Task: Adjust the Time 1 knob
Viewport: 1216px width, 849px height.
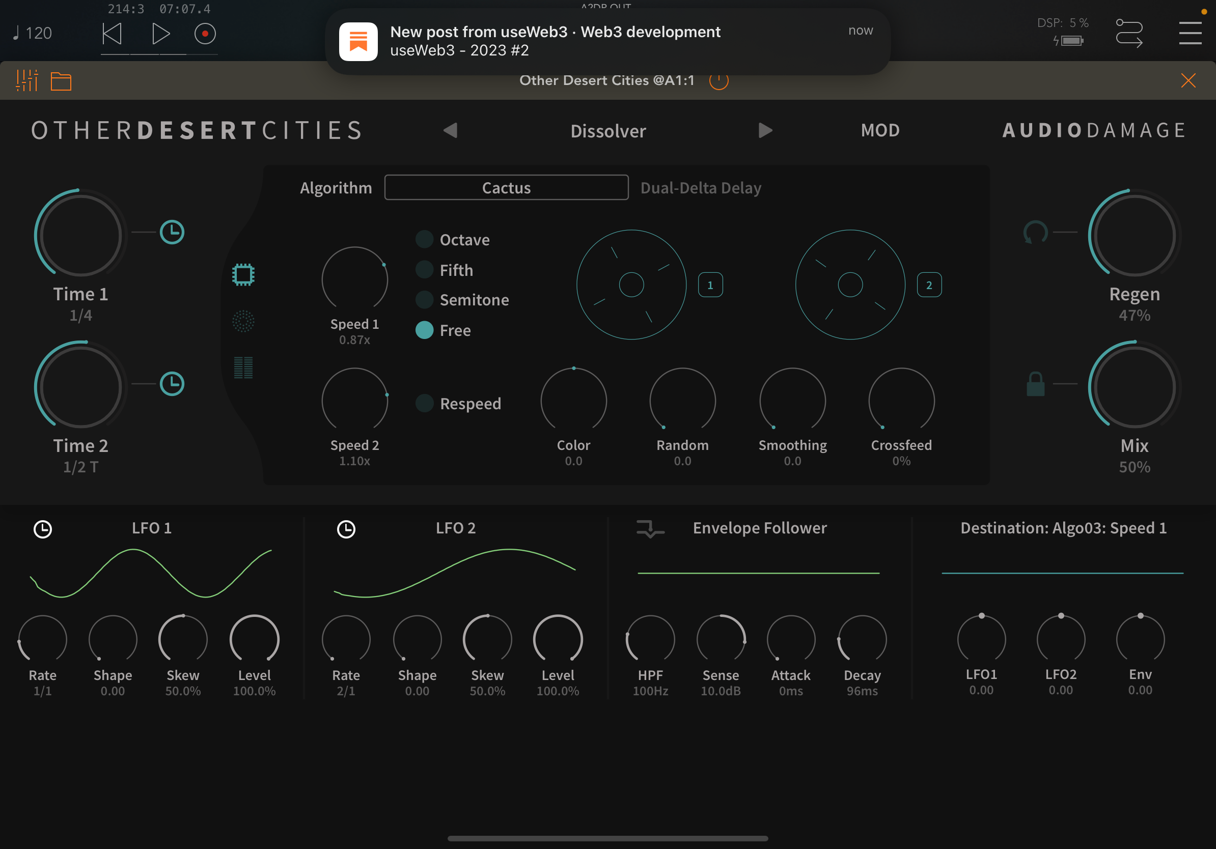Action: [x=81, y=235]
